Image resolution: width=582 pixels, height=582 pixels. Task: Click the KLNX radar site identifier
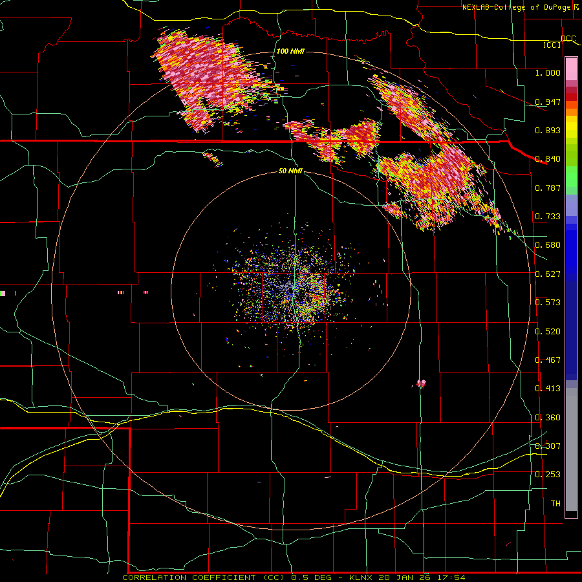coord(362,577)
